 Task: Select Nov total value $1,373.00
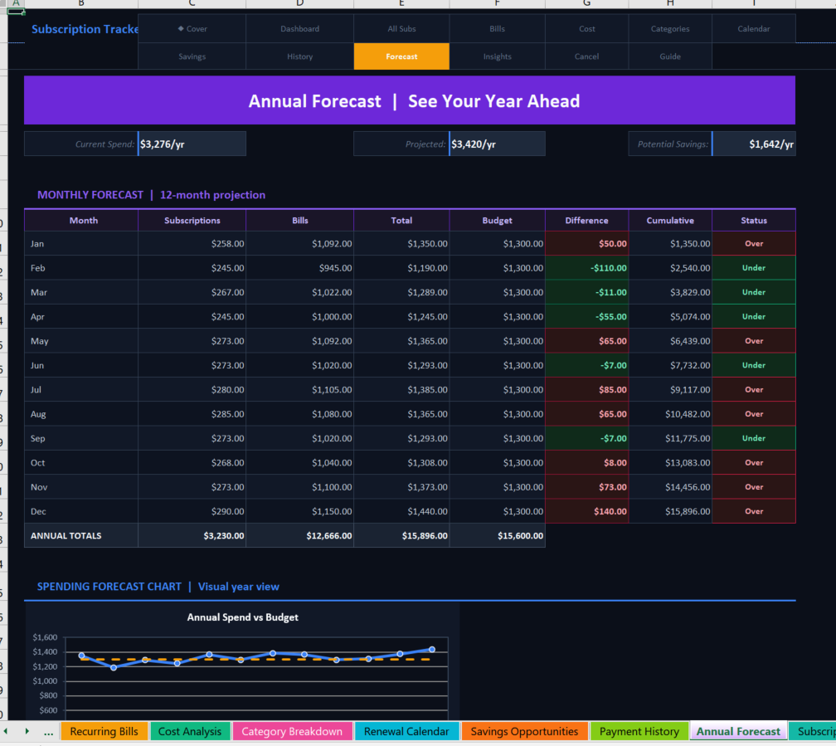pyautogui.click(x=401, y=487)
